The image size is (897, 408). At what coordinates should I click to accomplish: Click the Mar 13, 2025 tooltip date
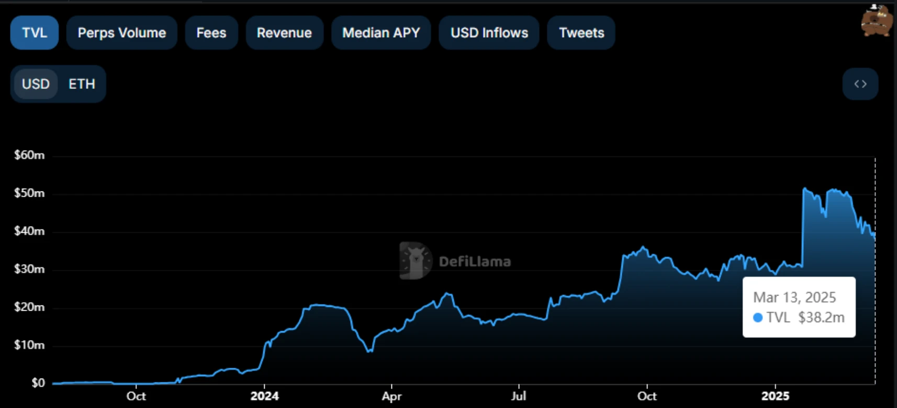coord(794,297)
